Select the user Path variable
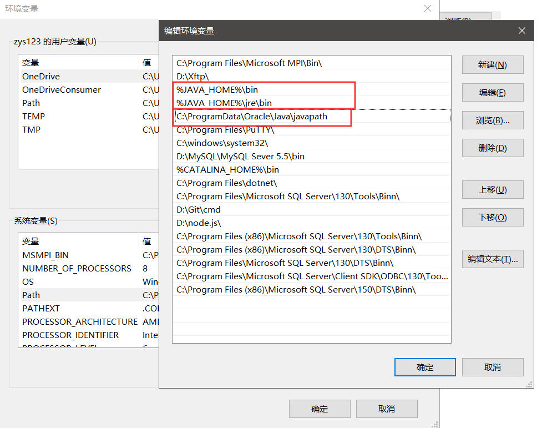Screen dimensions: 537x428 point(89,103)
